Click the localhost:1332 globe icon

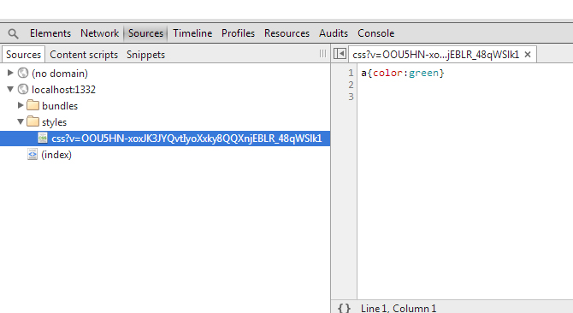click(23, 89)
